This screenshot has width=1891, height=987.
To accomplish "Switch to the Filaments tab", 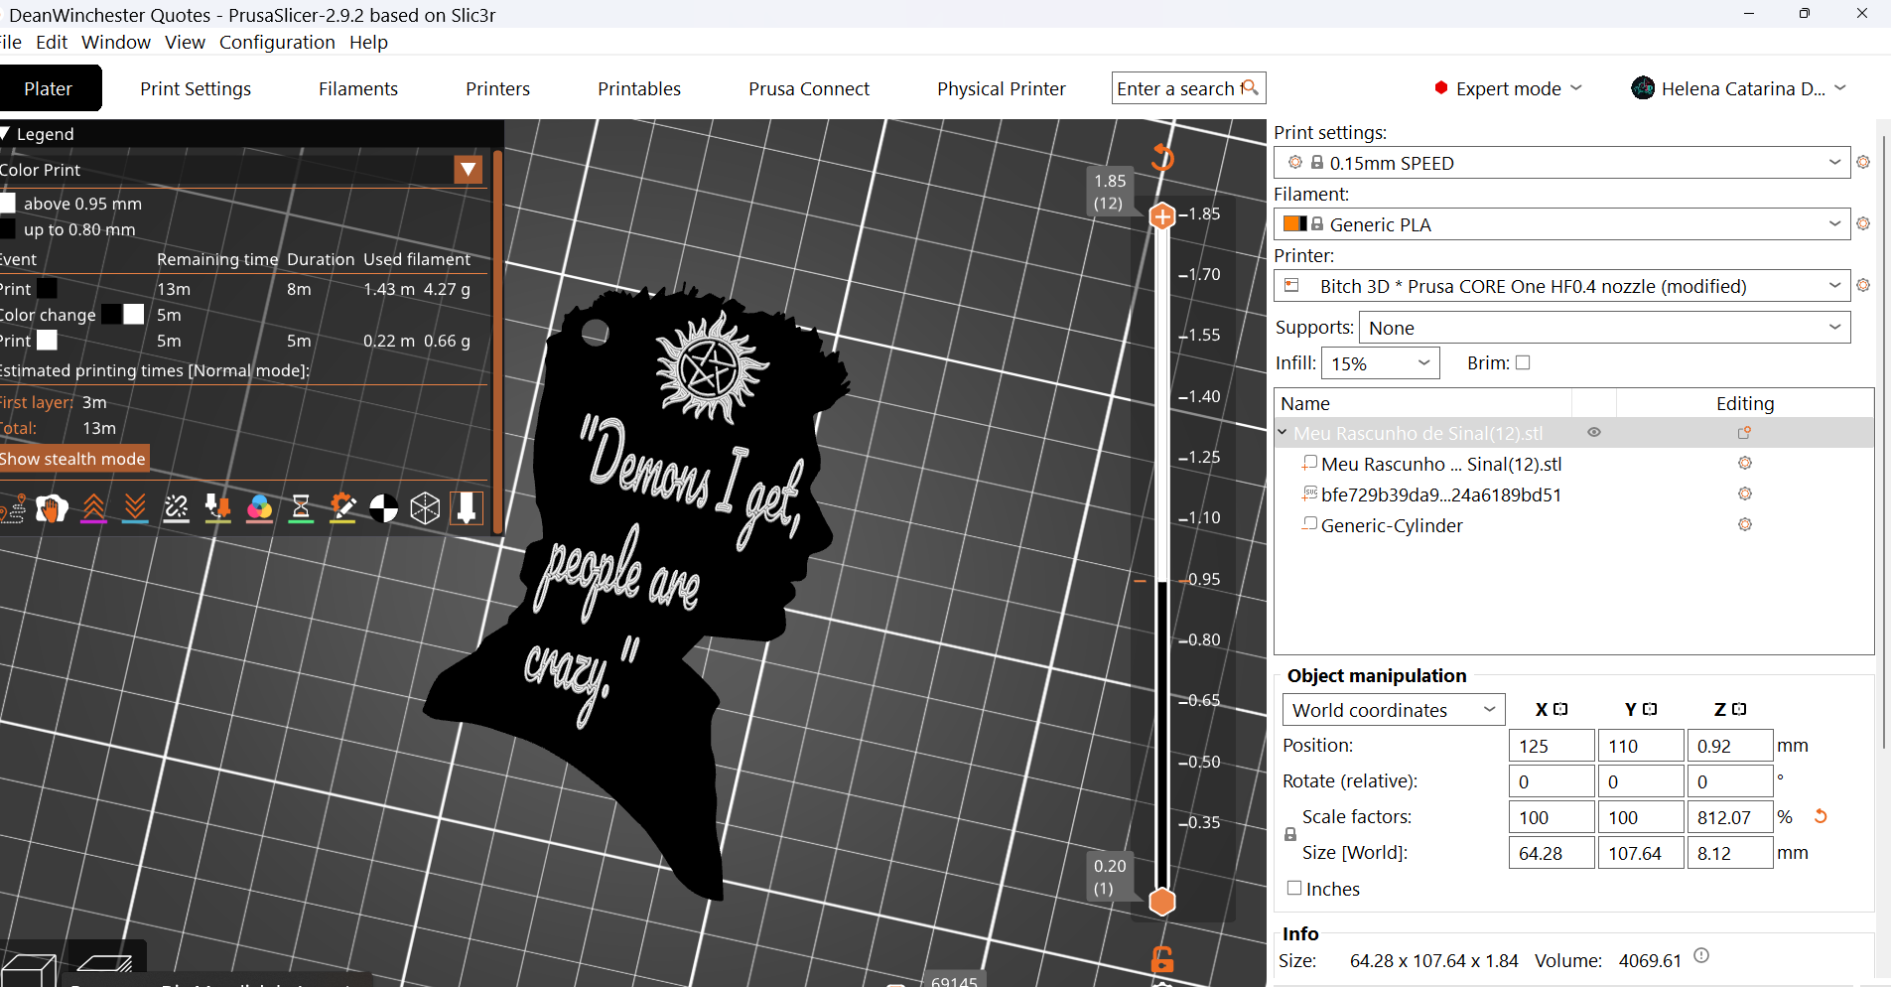I will tap(358, 88).
